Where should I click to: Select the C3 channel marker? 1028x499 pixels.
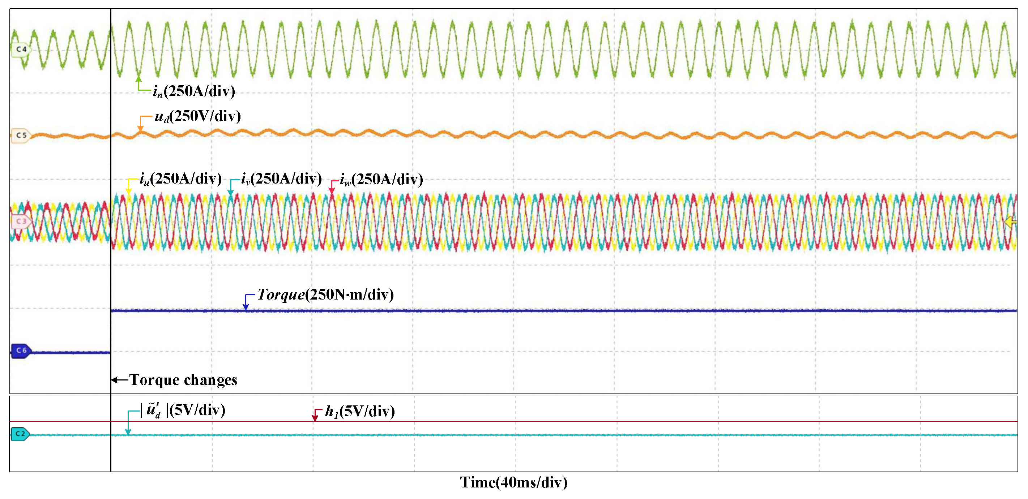(20, 221)
